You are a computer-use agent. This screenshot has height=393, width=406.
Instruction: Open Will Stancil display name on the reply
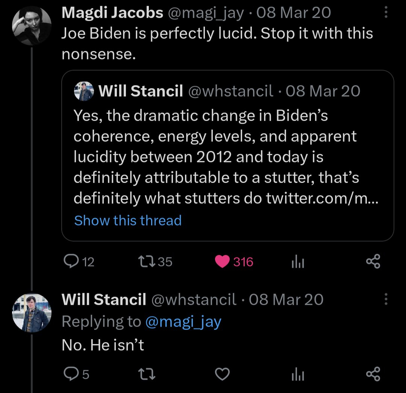[104, 299]
